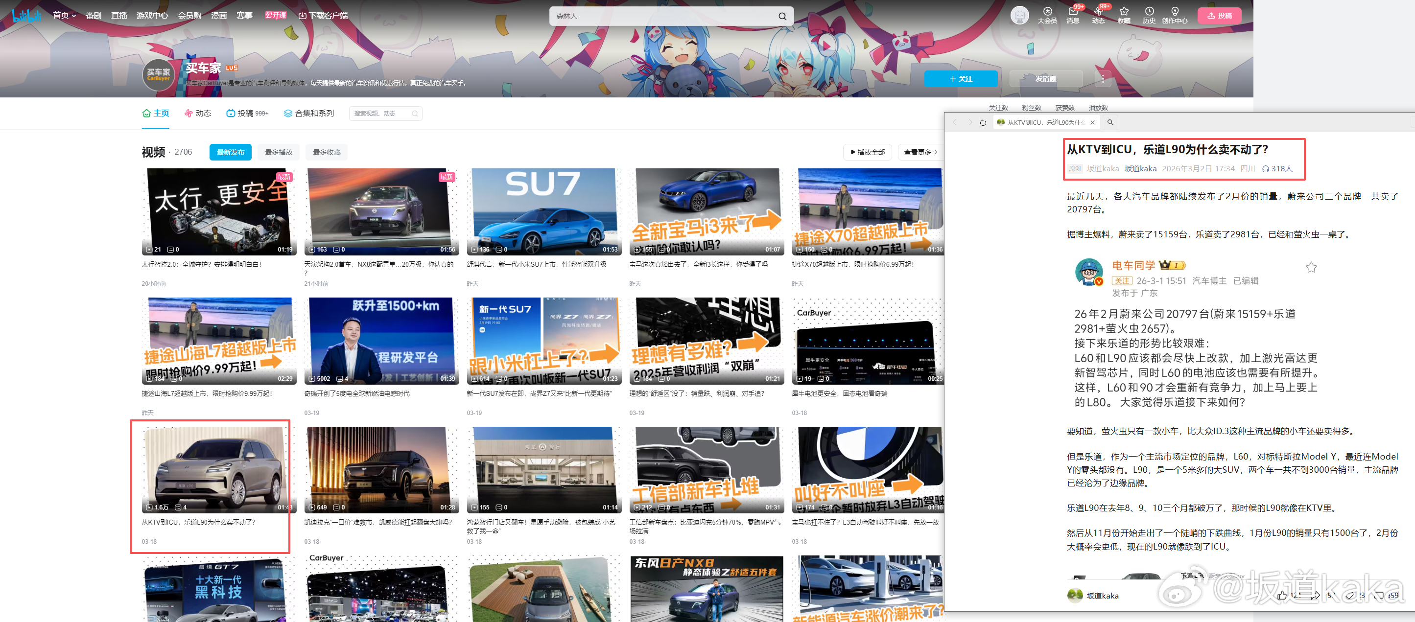Click the bilibili logo

click(27, 15)
